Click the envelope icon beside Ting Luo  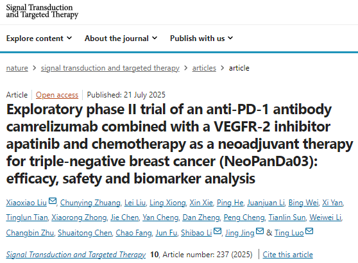pos(309,231)
